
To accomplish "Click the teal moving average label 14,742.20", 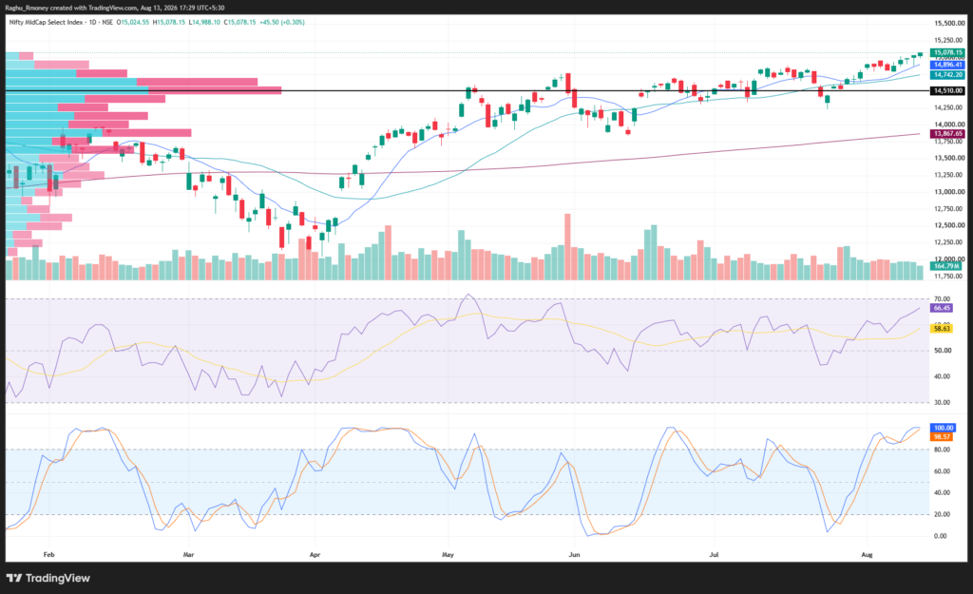I will click(x=947, y=74).
